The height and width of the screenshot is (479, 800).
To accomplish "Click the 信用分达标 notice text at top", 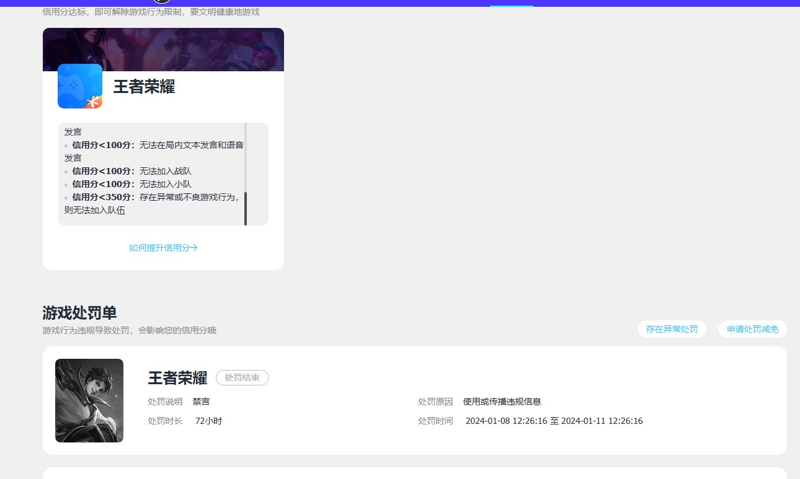I will pyautogui.click(x=151, y=12).
